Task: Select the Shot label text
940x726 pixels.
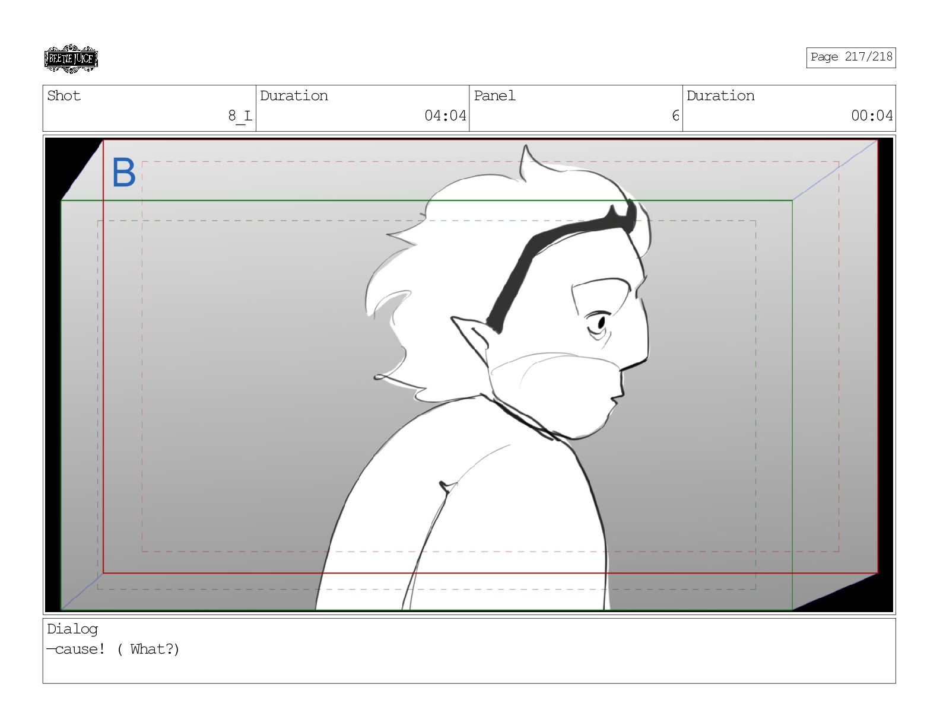Action: [63, 95]
